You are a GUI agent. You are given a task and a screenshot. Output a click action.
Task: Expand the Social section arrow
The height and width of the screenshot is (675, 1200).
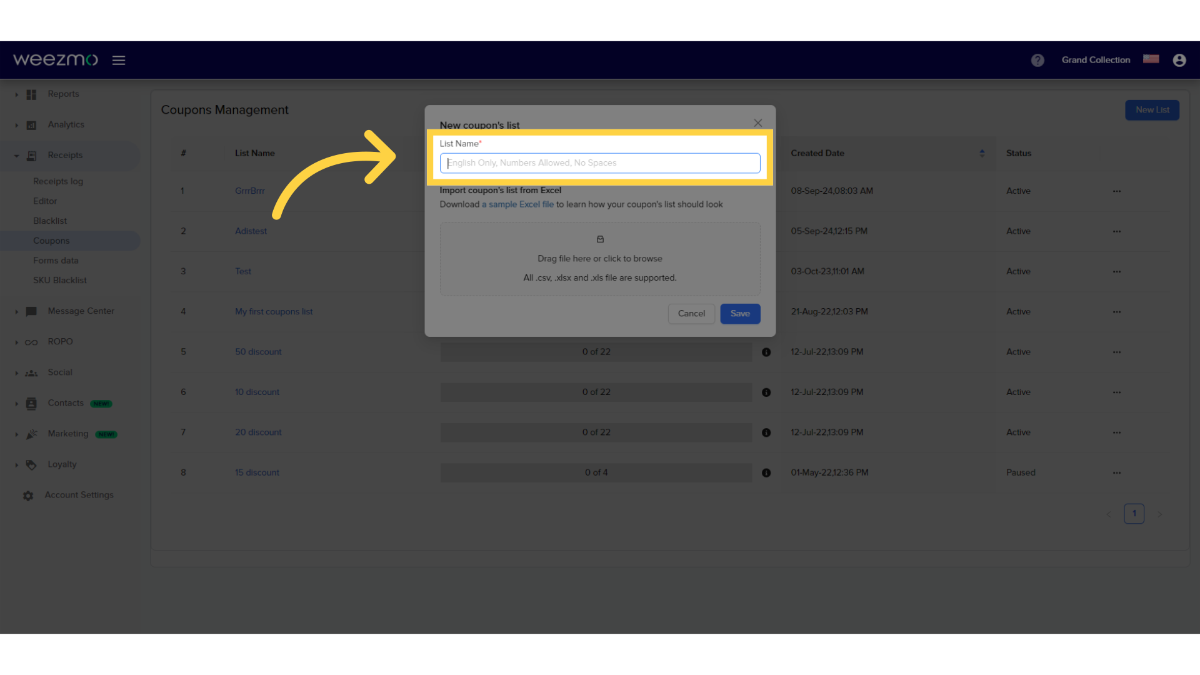pos(17,373)
